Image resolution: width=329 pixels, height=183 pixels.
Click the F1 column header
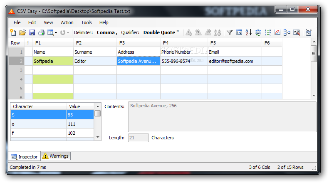click(53, 43)
